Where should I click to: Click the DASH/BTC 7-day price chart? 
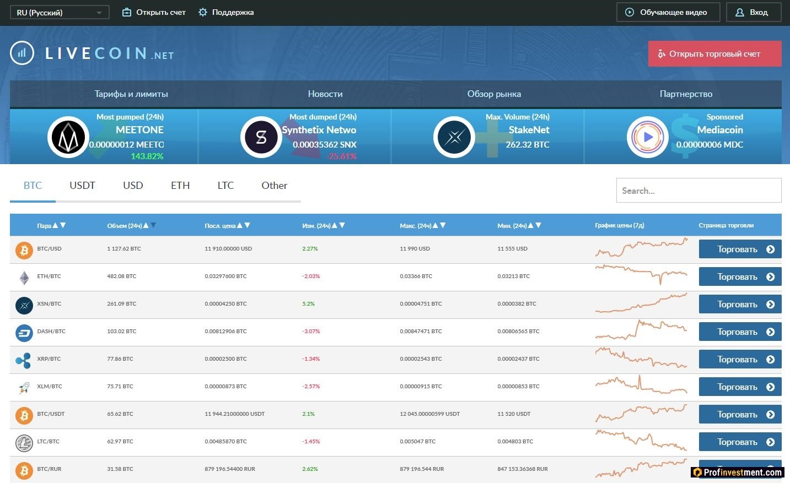(x=641, y=330)
